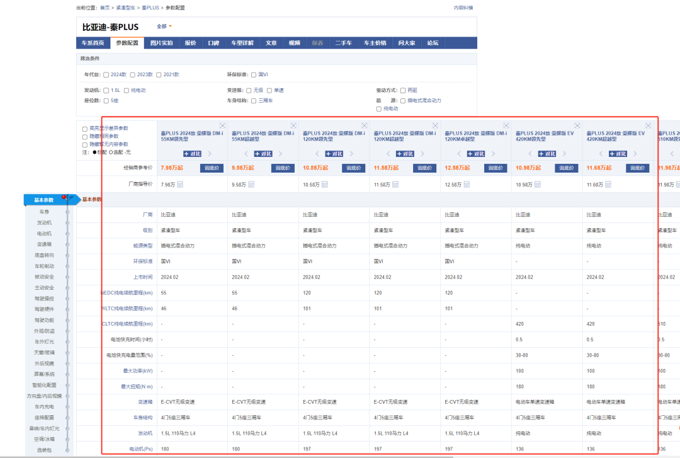Open the price calculator icon beside 11.58万
The width and height of the screenshot is (680, 458).
pos(395,185)
